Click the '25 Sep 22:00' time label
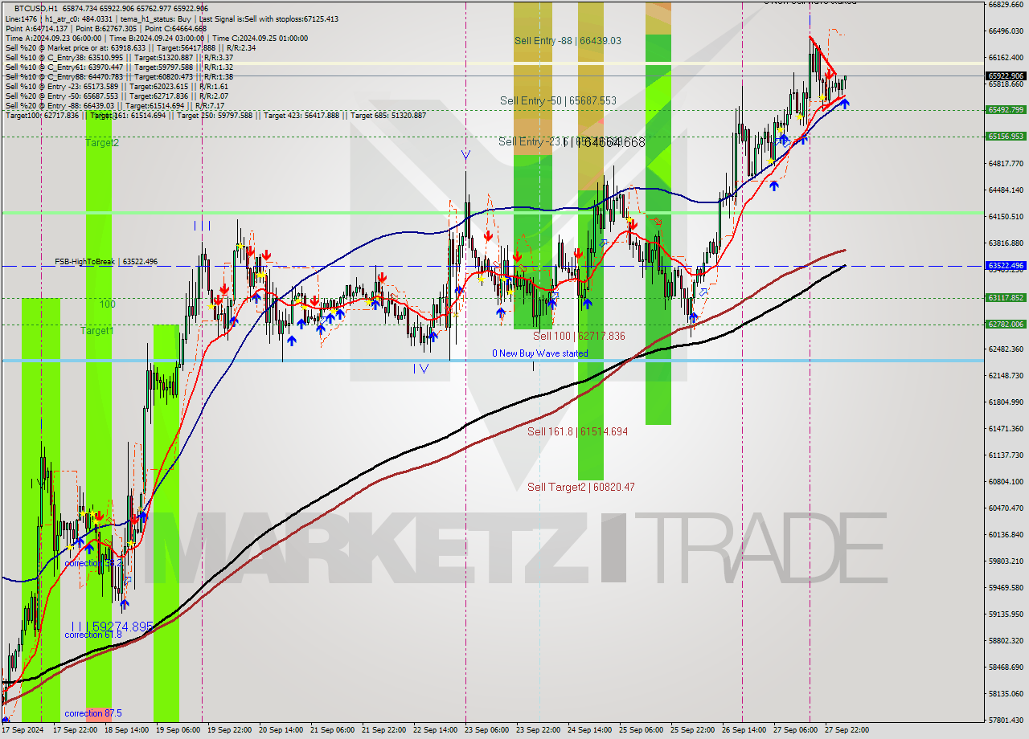Screen dimensions: 1029x739 point(692,730)
